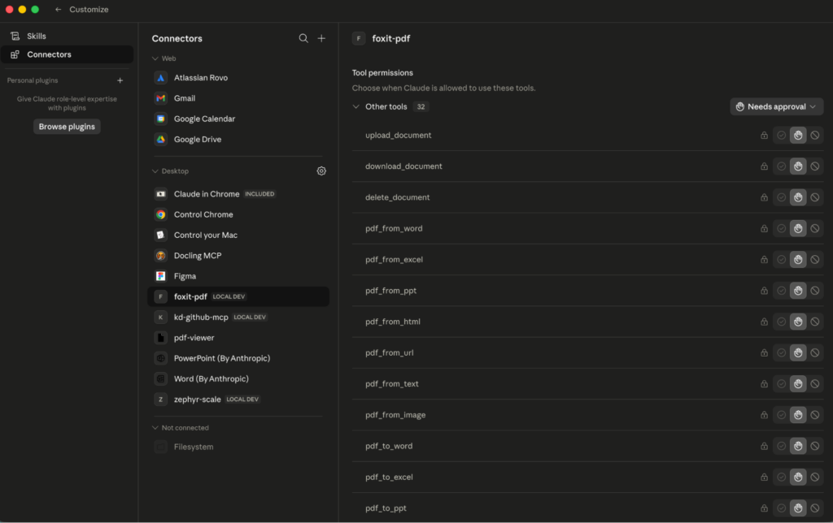This screenshot has height=523, width=833.
Task: Open the Google Calendar connector
Action: (x=238, y=119)
